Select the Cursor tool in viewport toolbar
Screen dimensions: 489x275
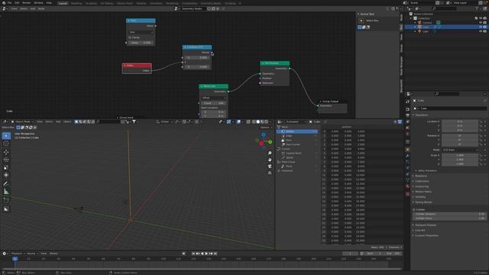(6, 144)
